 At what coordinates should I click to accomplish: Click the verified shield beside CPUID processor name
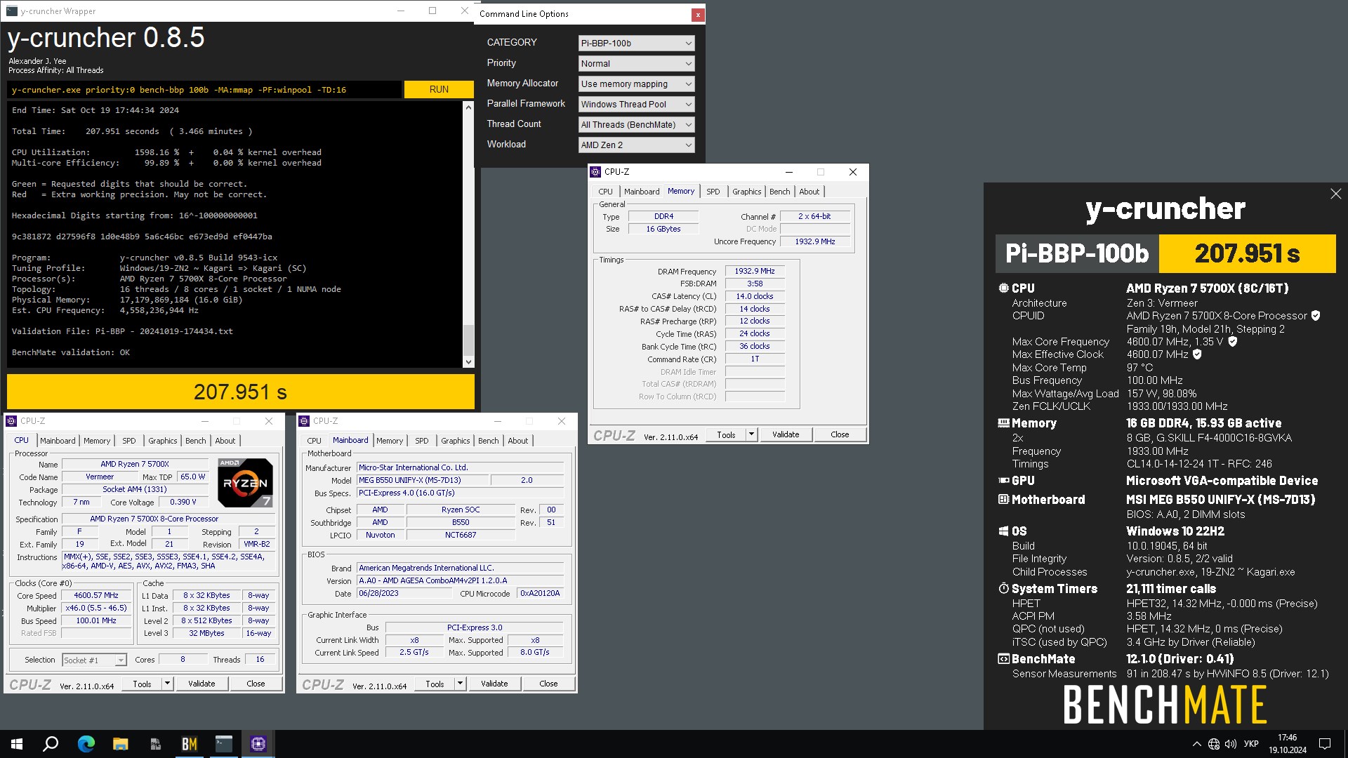[x=1316, y=316]
